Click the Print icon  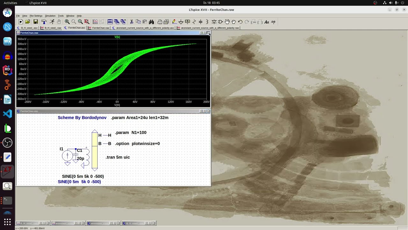[x=159, y=22]
